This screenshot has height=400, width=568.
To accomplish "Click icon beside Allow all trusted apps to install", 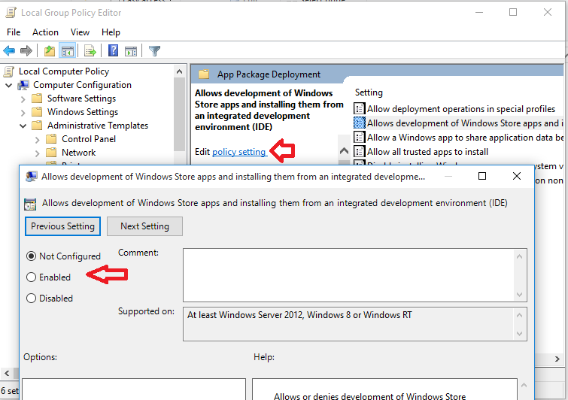I will click(359, 151).
